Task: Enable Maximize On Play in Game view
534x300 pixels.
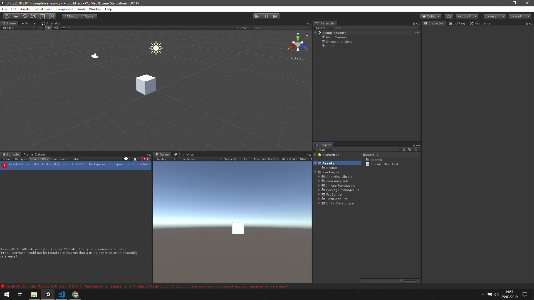Action: [x=266, y=159]
